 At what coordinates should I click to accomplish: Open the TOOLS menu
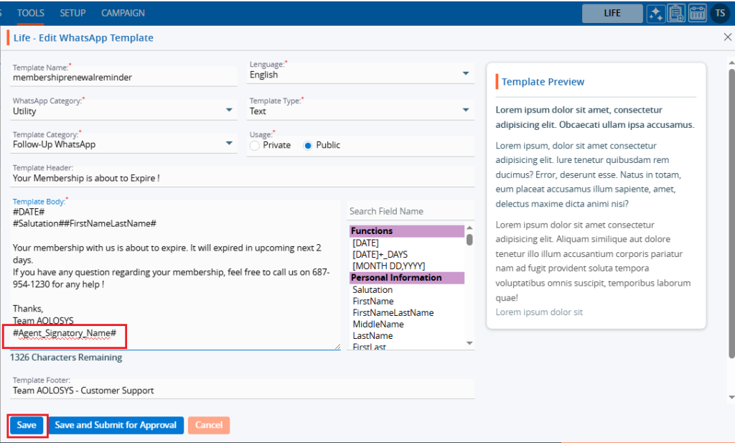coord(30,13)
